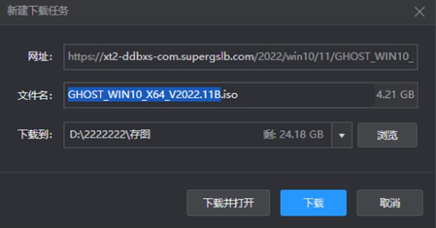The width and height of the screenshot is (436, 228).
Task: Click the 剩: 24.18 GB remaining space label
Action: click(x=293, y=135)
